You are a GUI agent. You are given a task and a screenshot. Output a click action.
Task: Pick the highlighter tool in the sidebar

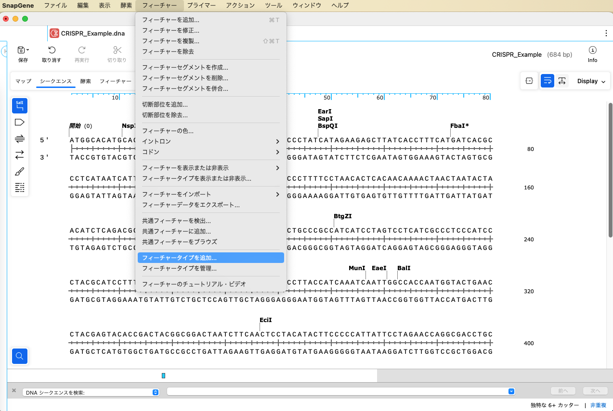(x=19, y=171)
